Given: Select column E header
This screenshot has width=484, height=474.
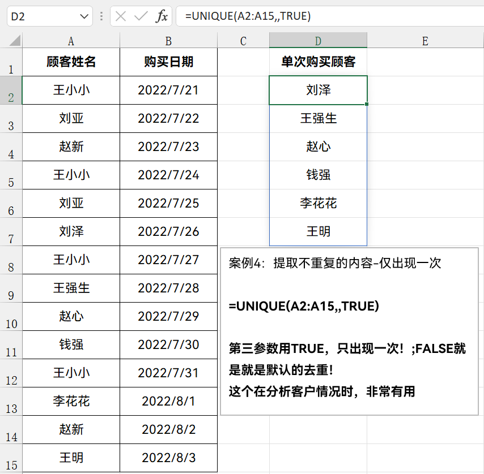Looking at the screenshot, I should click(426, 41).
